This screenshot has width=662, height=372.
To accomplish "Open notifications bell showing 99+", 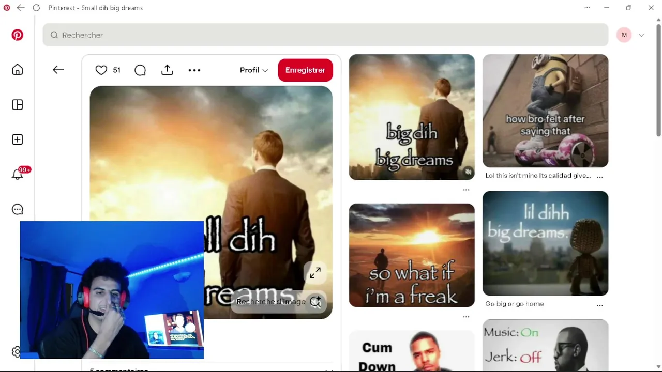I will [x=18, y=174].
